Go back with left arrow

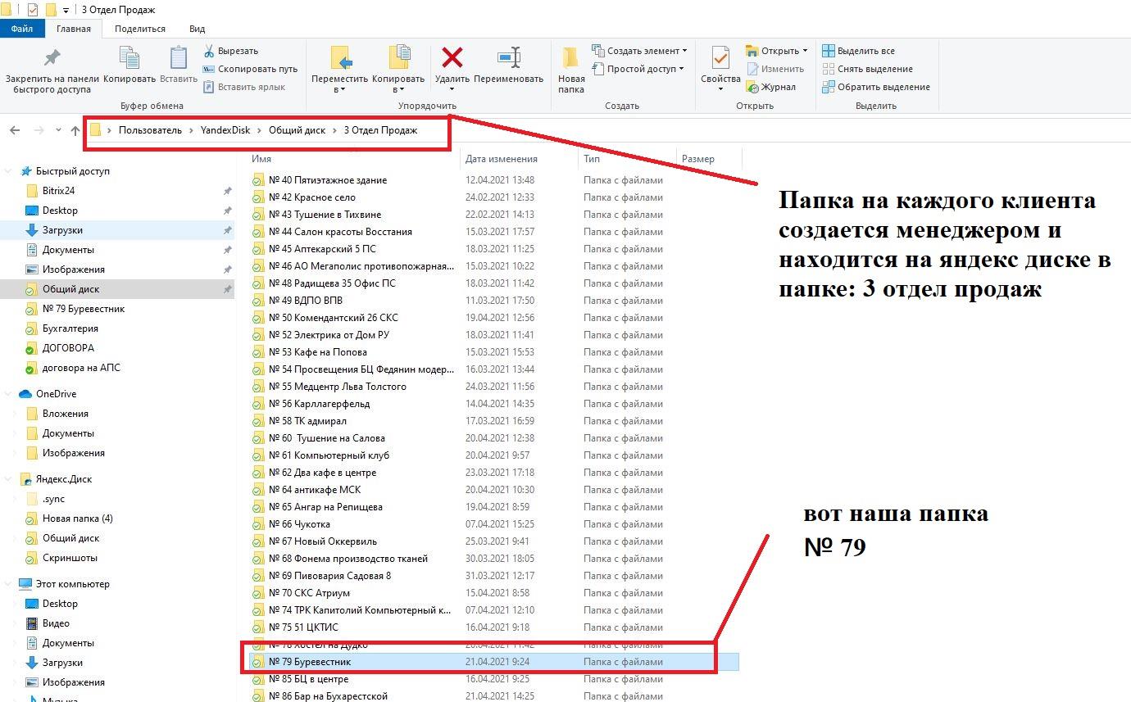(x=15, y=130)
